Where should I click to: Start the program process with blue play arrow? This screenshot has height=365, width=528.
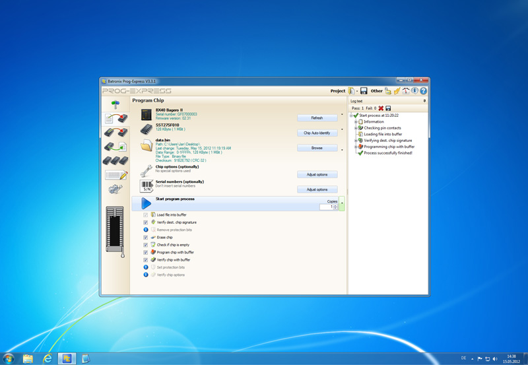(146, 203)
